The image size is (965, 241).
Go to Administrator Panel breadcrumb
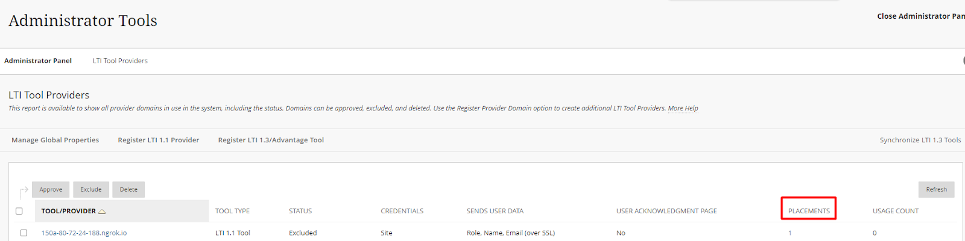(38, 61)
